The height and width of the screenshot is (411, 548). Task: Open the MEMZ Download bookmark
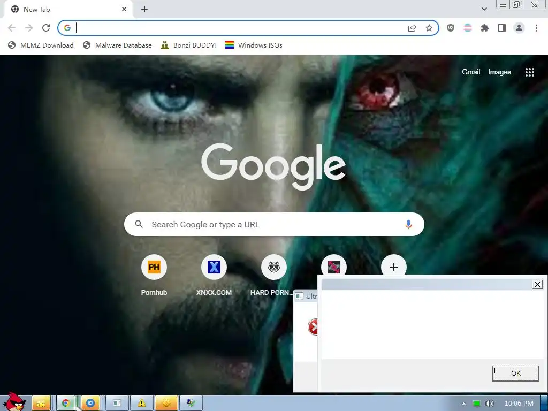click(x=41, y=45)
